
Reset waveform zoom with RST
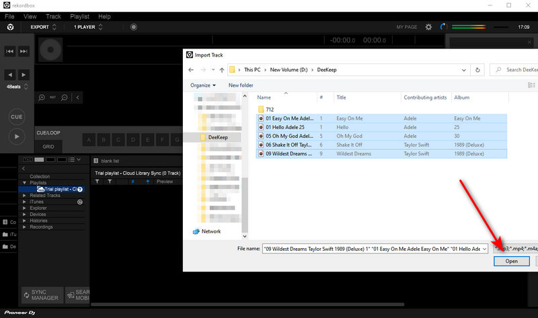pyautogui.click(x=53, y=97)
